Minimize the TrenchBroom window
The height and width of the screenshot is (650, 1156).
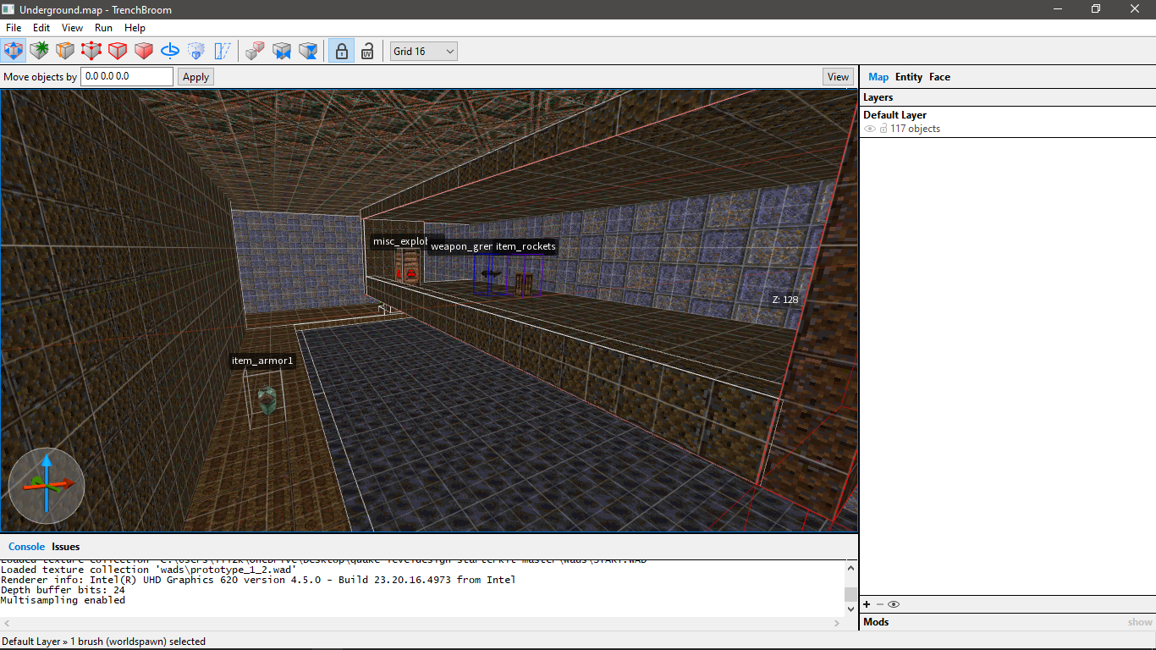click(x=1057, y=8)
